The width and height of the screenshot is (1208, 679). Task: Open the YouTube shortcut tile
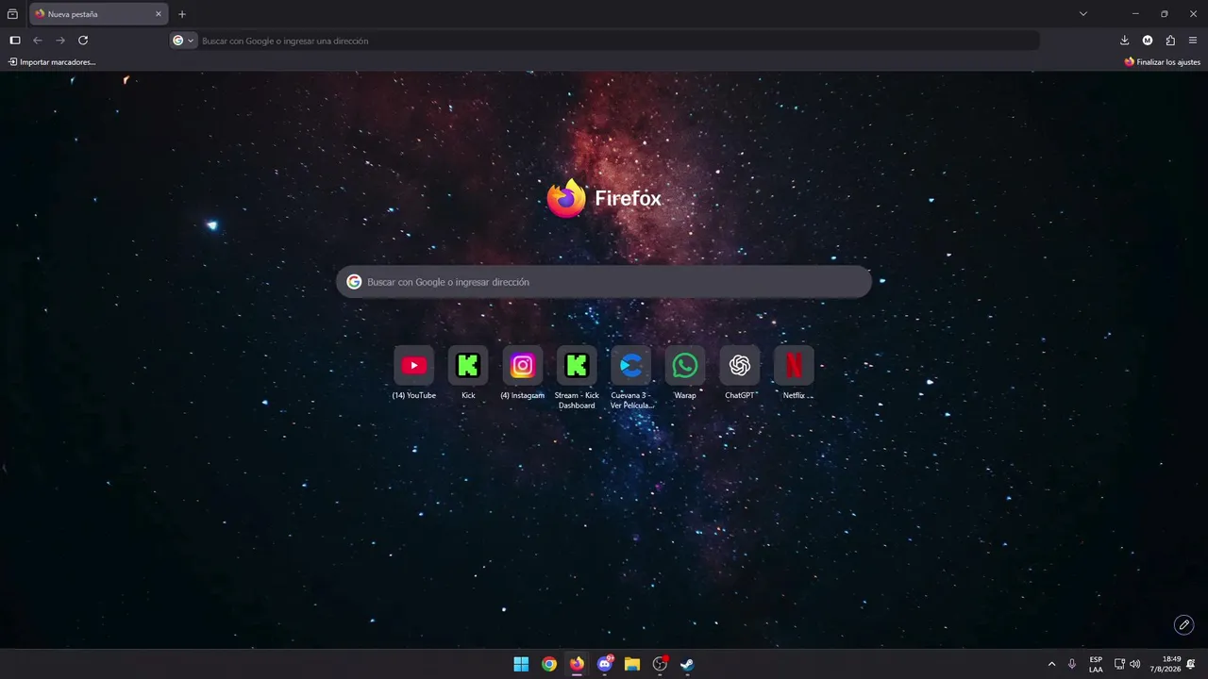coord(413,366)
